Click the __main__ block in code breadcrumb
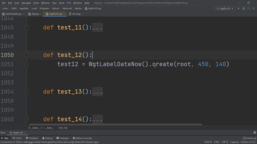The image size is (257, 144). point(41,128)
